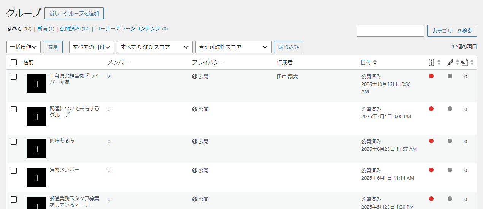Select the 公開済み (12) filter tab
This screenshot has width=483, height=209.
tap(75, 28)
